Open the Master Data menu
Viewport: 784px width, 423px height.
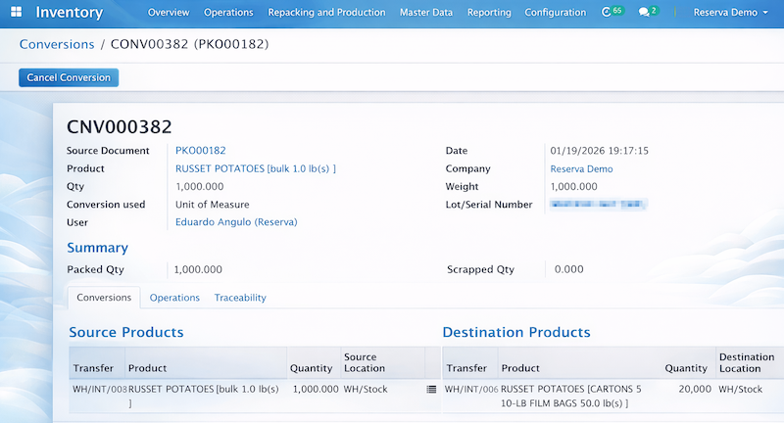[x=426, y=13]
